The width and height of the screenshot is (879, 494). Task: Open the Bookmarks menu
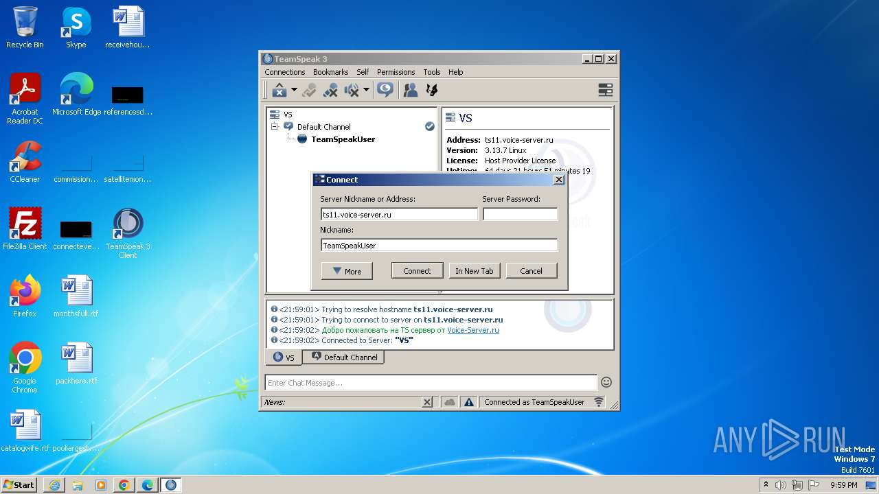(330, 72)
